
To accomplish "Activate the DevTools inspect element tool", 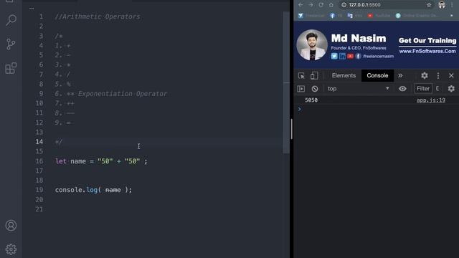I will 301,75.
